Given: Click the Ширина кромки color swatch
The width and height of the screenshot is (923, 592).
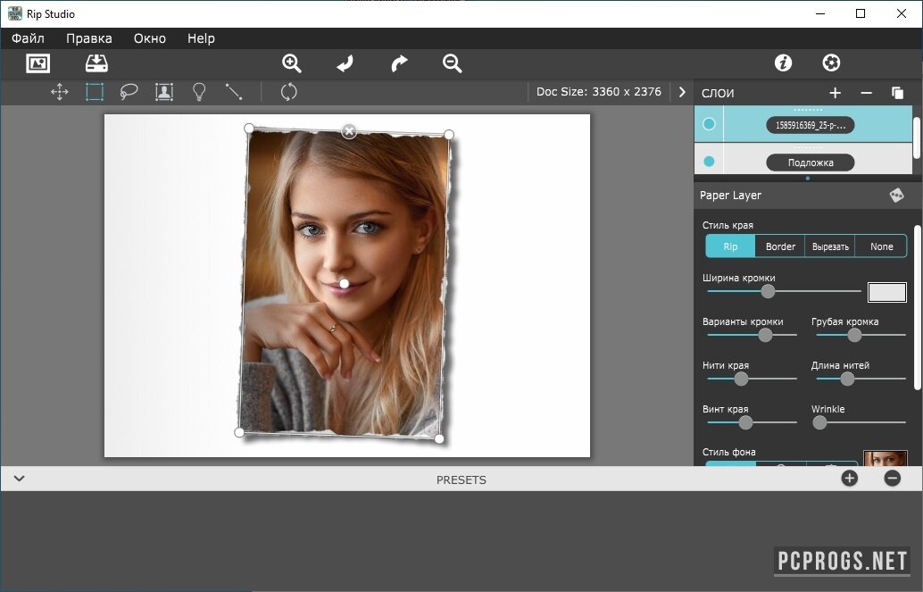Looking at the screenshot, I should (x=886, y=292).
